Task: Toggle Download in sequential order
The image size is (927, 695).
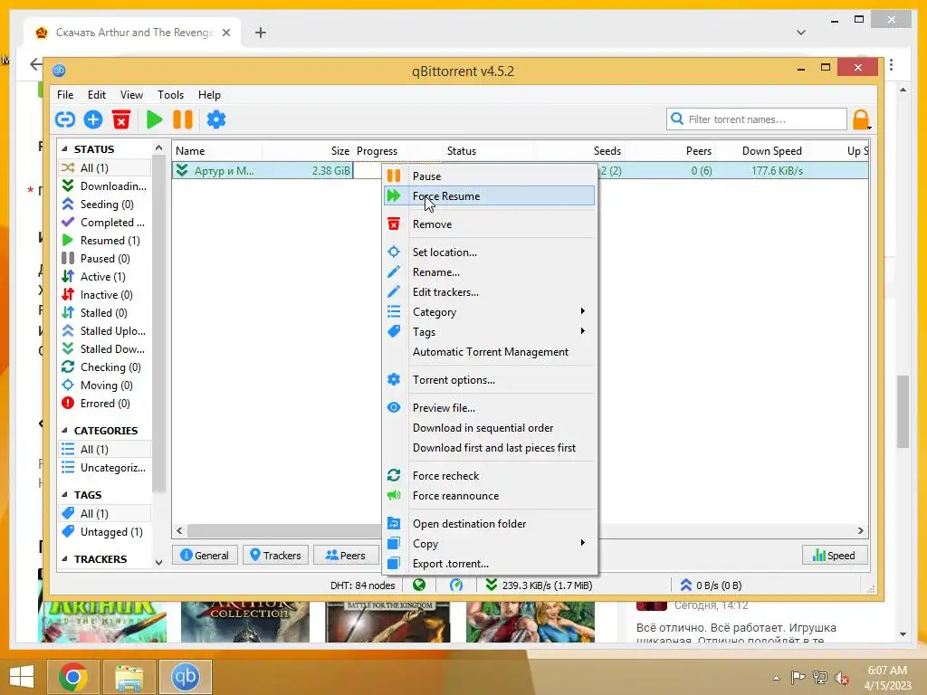Action: click(x=490, y=428)
